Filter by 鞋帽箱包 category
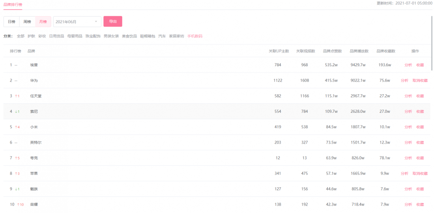This screenshot has height=213, width=434. [148, 36]
